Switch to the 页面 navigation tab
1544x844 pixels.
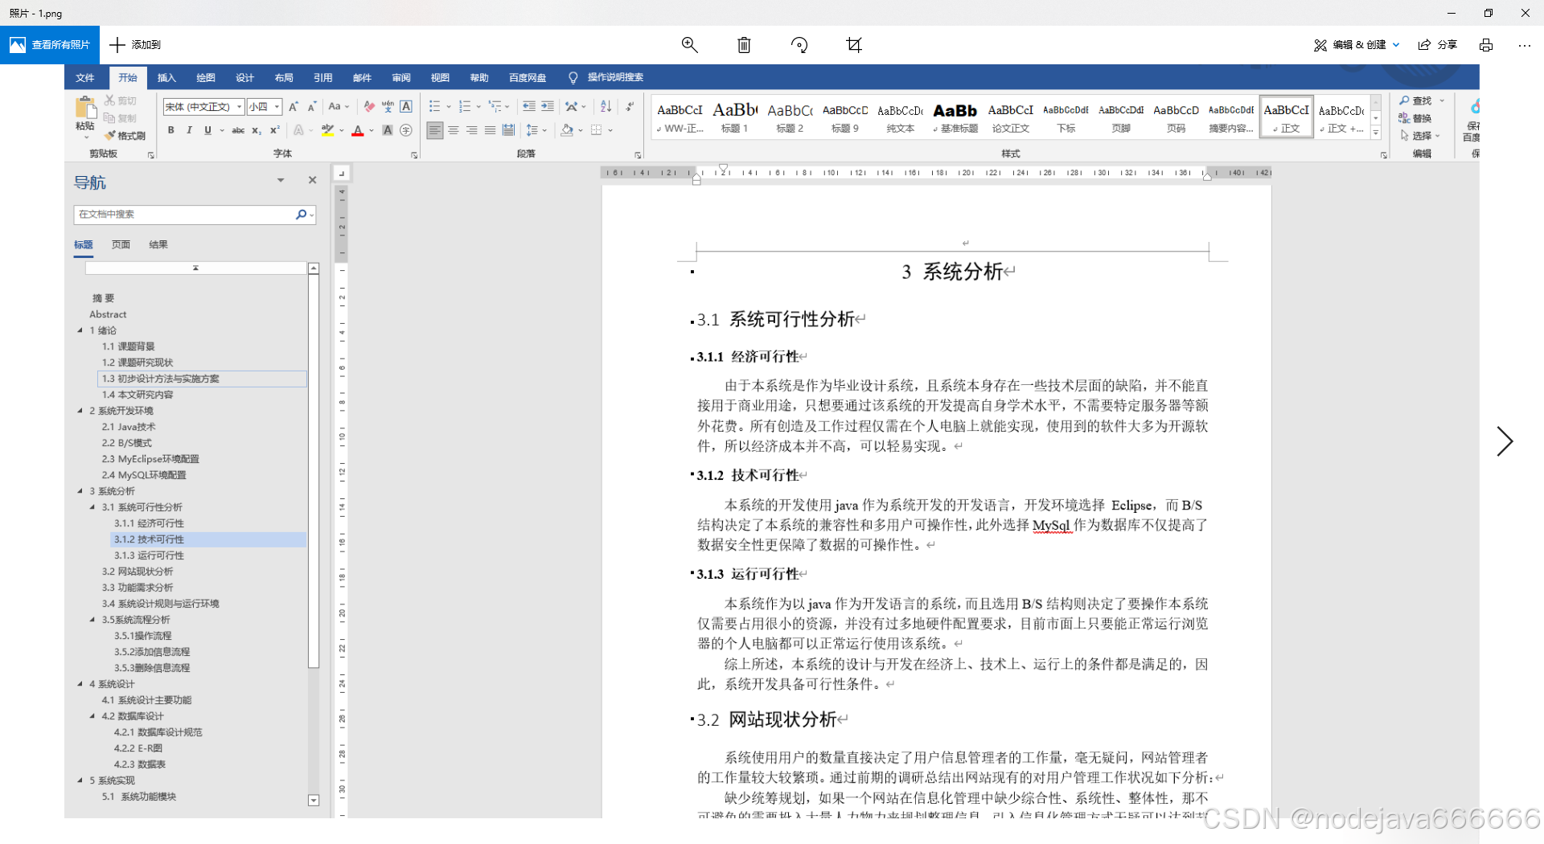tap(121, 245)
